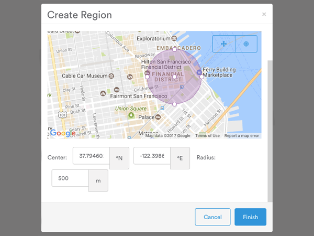Click the °E unit addon label

(x=180, y=158)
